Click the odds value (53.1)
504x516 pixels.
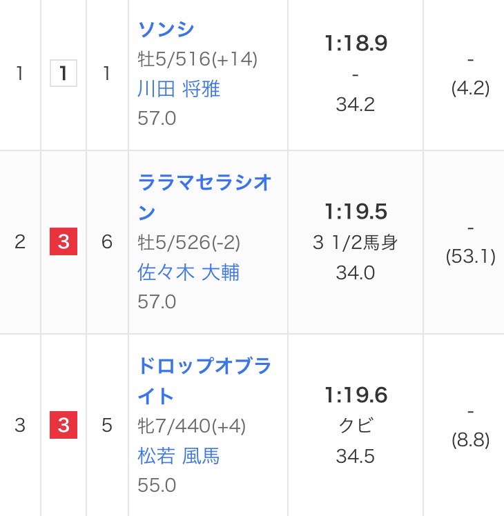point(470,257)
